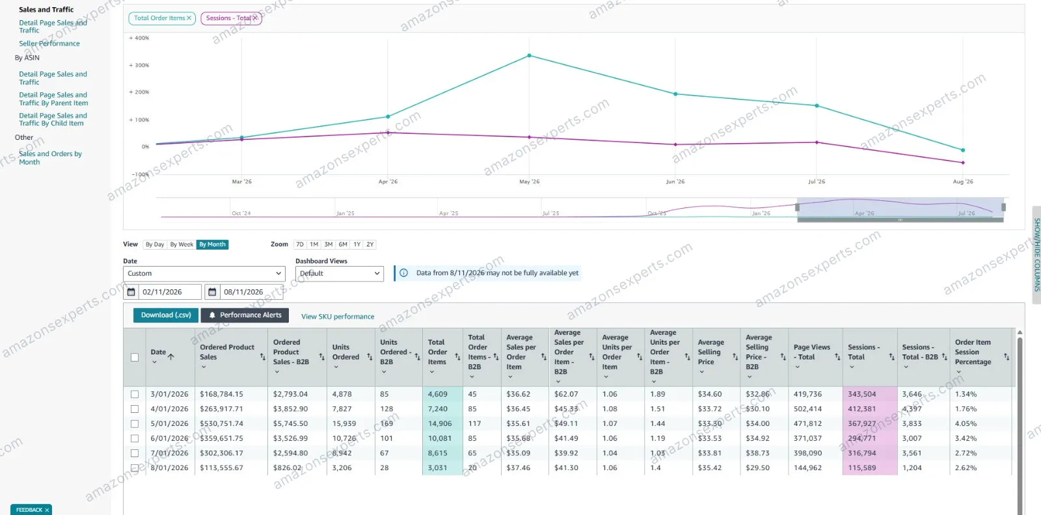Select the 3/01/2026 row checkbox
Screen dimensions: 1041x515
135,394
